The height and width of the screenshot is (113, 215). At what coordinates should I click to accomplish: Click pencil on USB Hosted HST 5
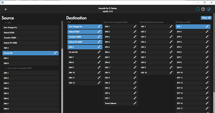click(x=171, y=47)
